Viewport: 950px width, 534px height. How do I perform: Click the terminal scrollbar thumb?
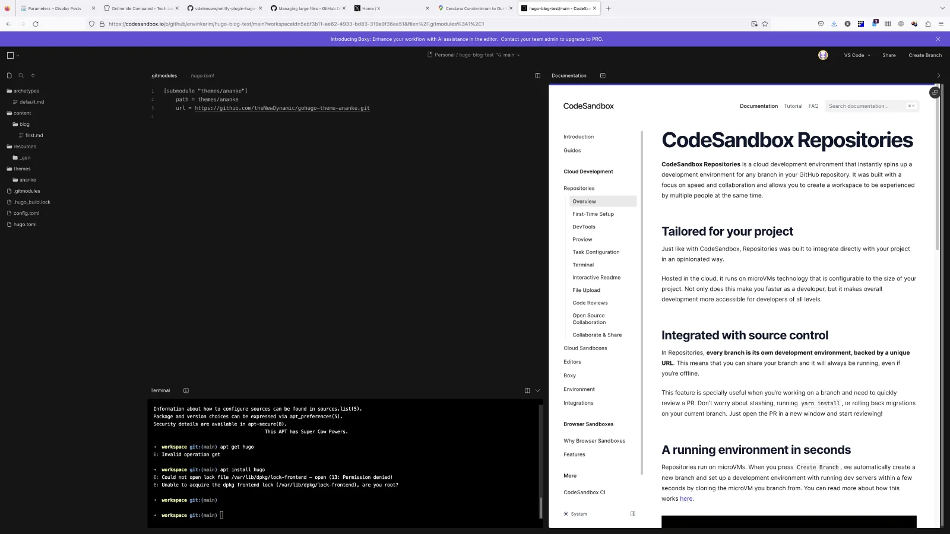coord(540,507)
